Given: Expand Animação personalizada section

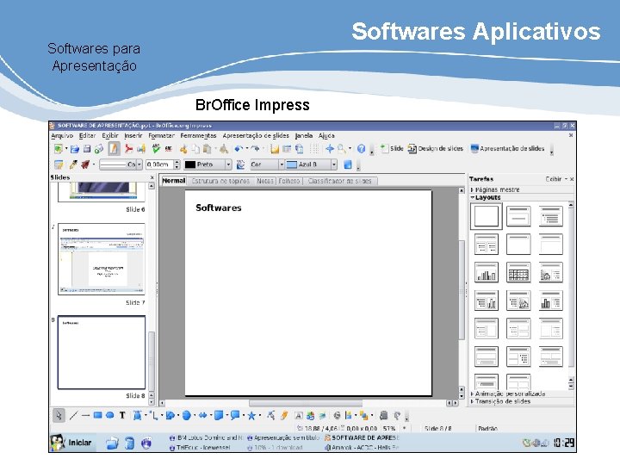Looking at the screenshot, I should pos(508,394).
